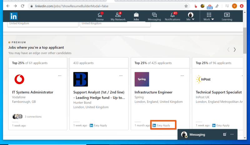Viewport: 250px width, 145px height.
Task: Click the Hunter Bond company logo
Action: pos(81,79)
